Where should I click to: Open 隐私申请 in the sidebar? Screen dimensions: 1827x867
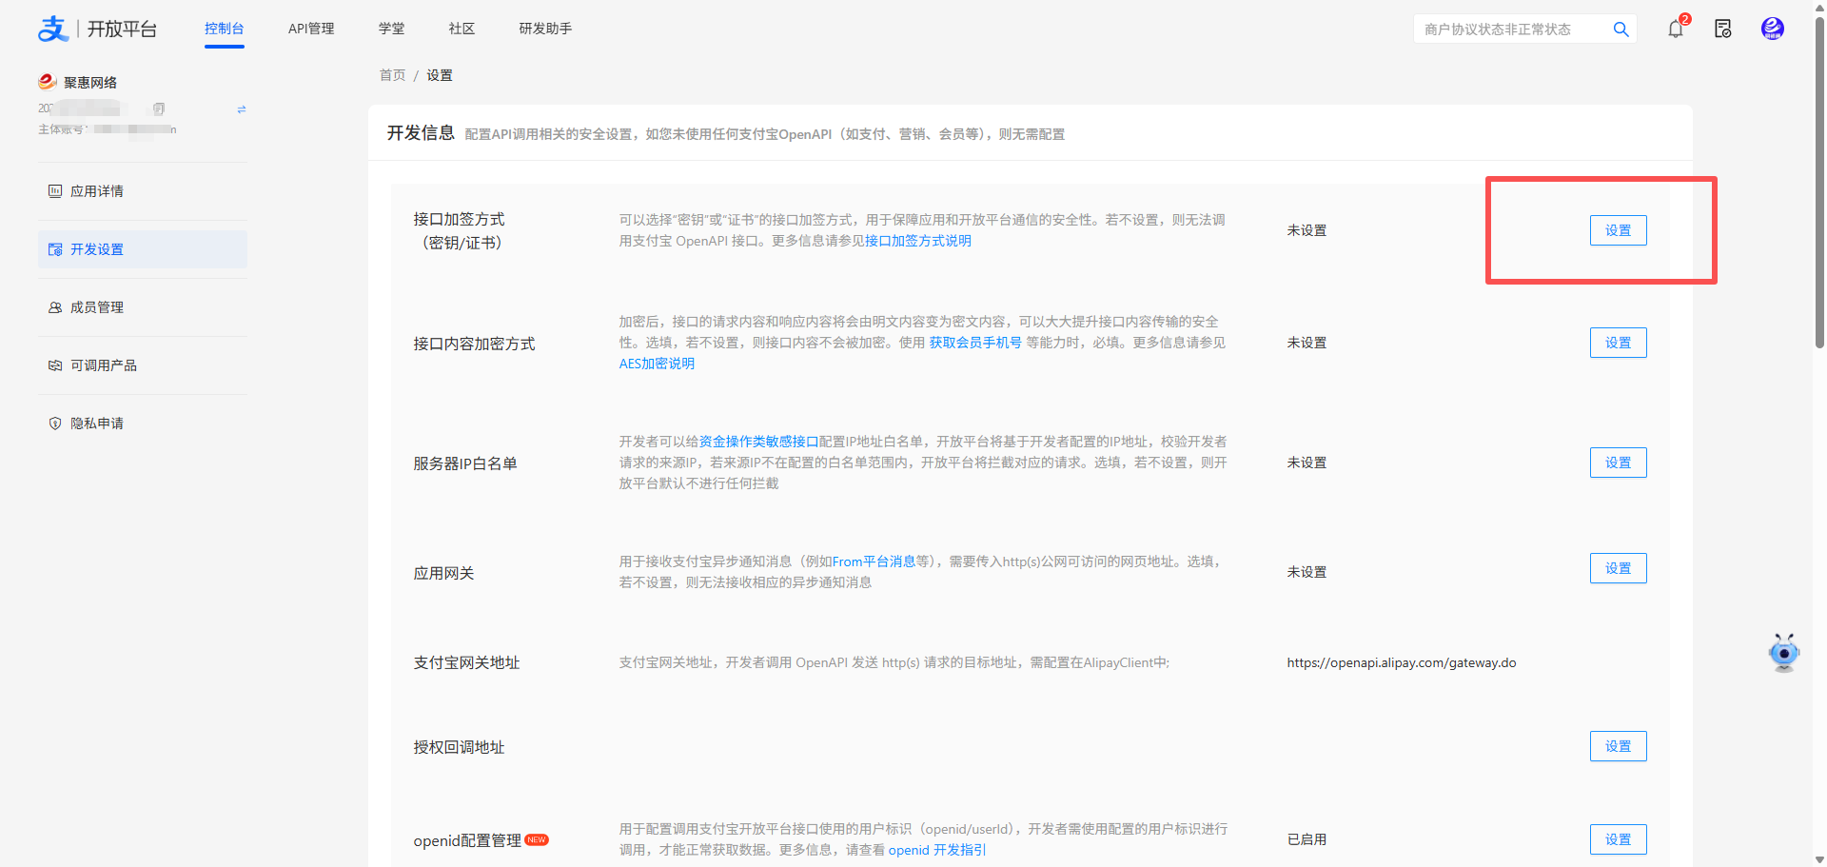pyautogui.click(x=97, y=424)
